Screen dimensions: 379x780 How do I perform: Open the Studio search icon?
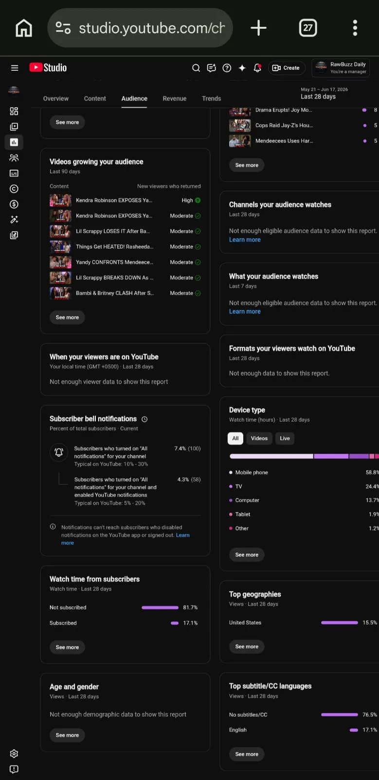coord(196,68)
